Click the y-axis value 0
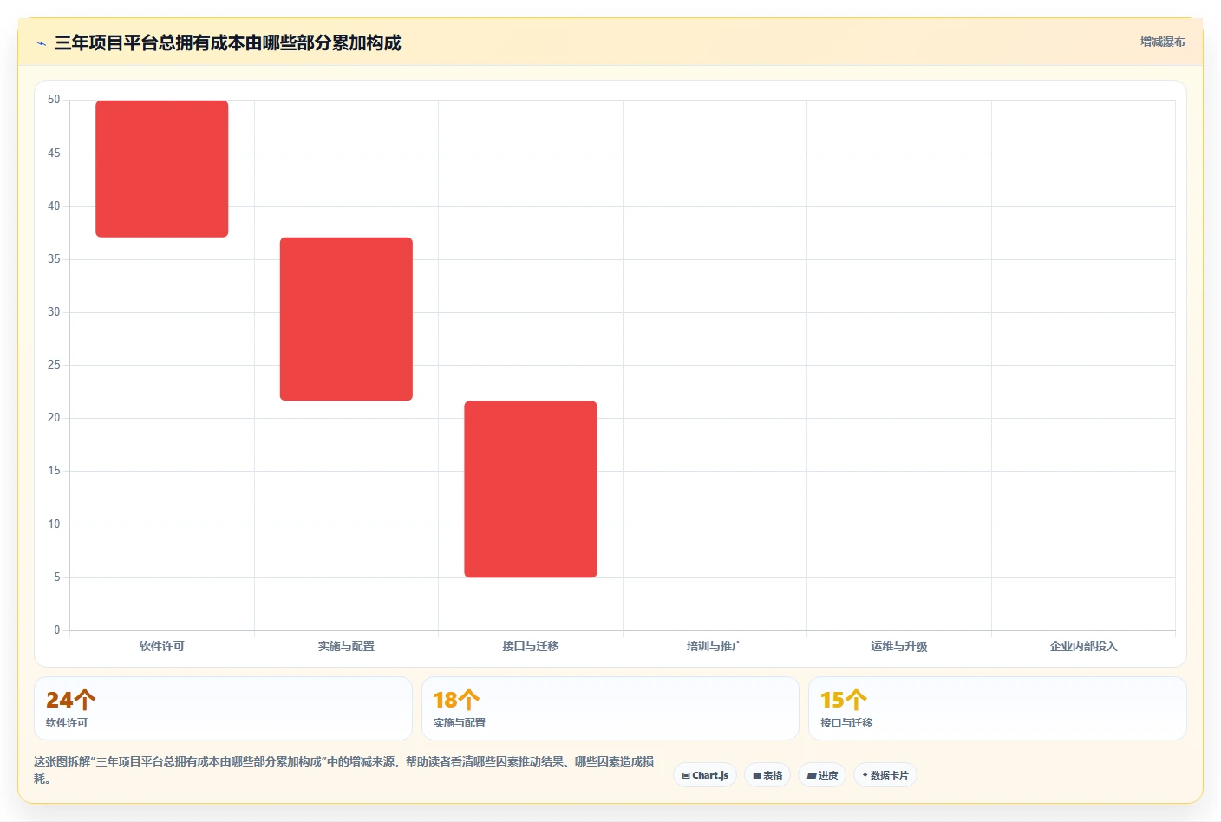 coord(57,630)
